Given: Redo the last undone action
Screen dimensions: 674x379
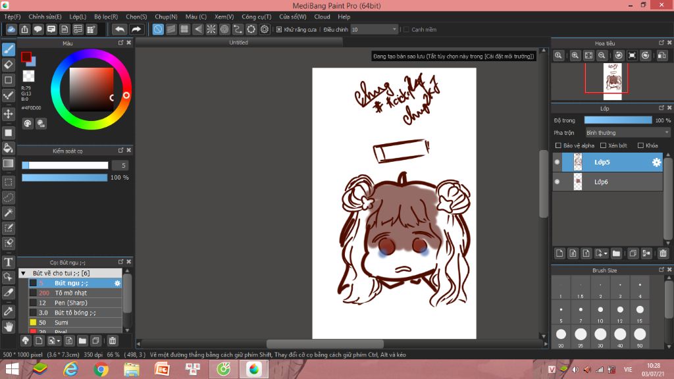Looking at the screenshot, I should 136,29.
